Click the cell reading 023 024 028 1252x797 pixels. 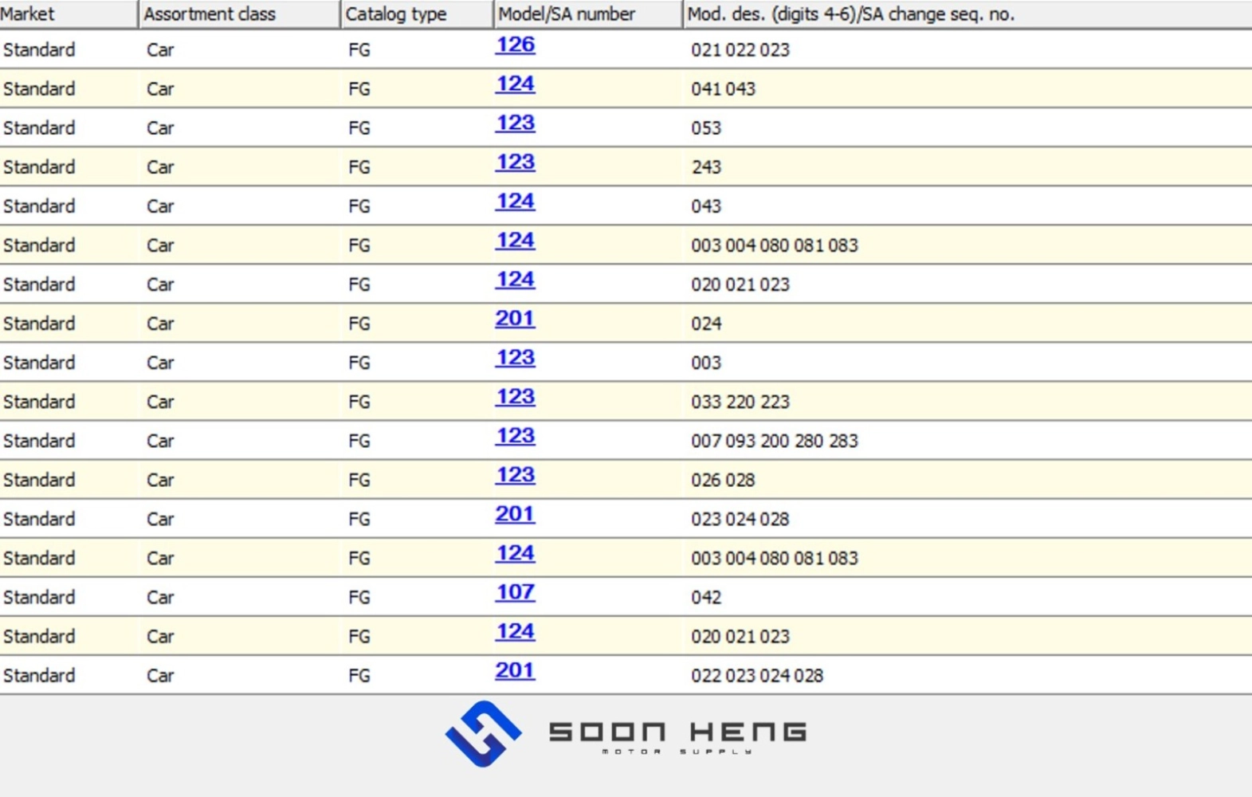click(740, 519)
